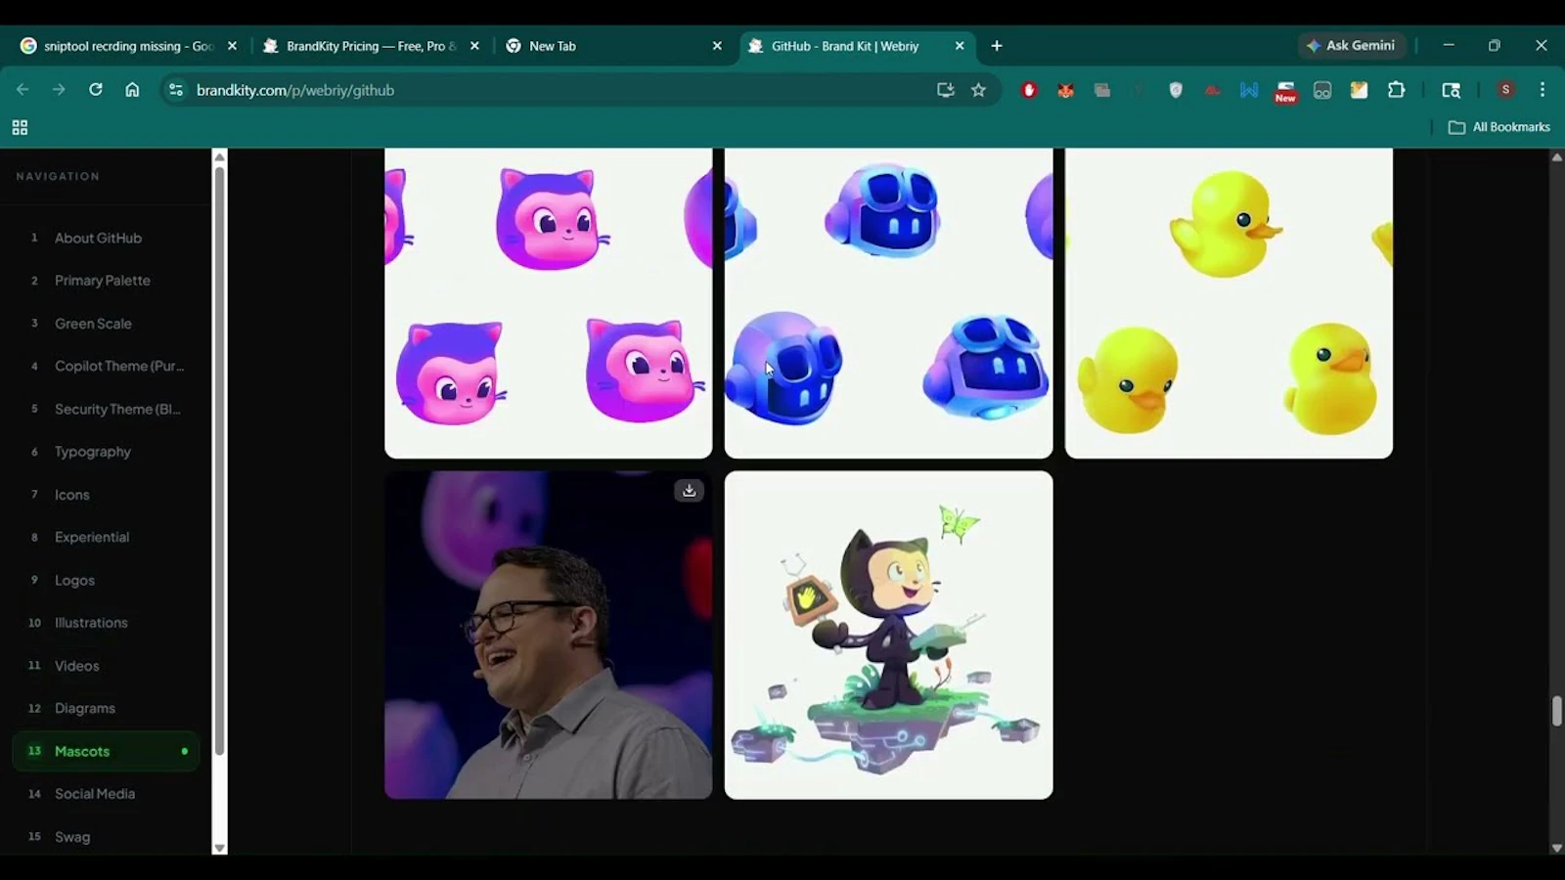Open Copilot Theme navigation item
Viewport: 1565px width, 880px height.
coord(106,366)
